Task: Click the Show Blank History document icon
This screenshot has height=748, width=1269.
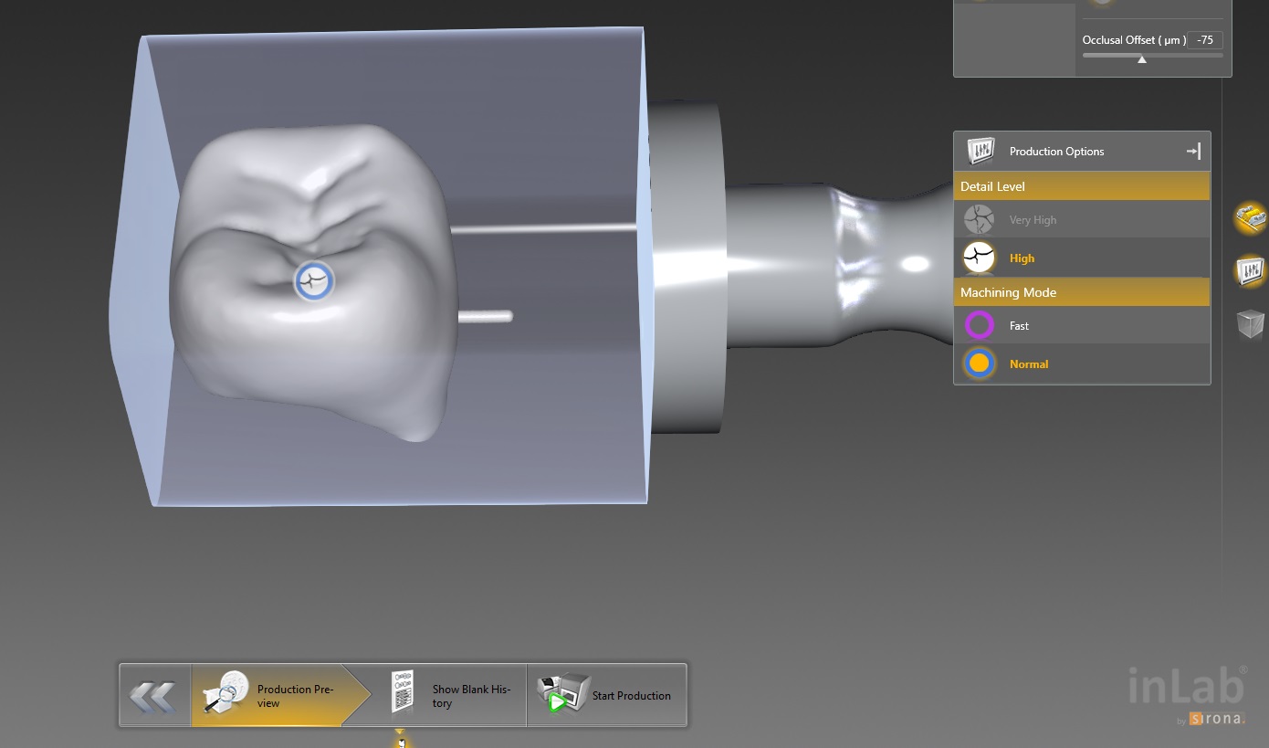Action: [402, 692]
